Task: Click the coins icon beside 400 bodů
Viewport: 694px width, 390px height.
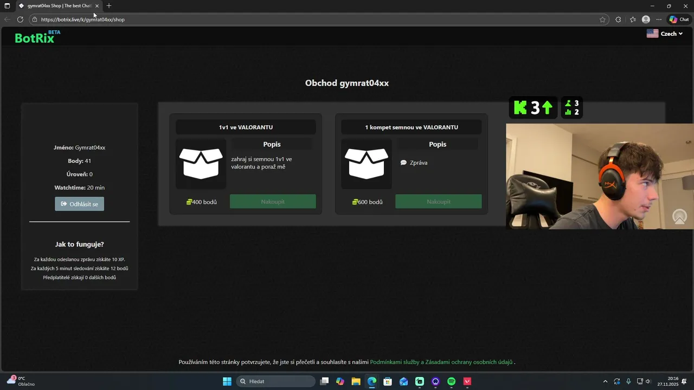Action: 189,202
